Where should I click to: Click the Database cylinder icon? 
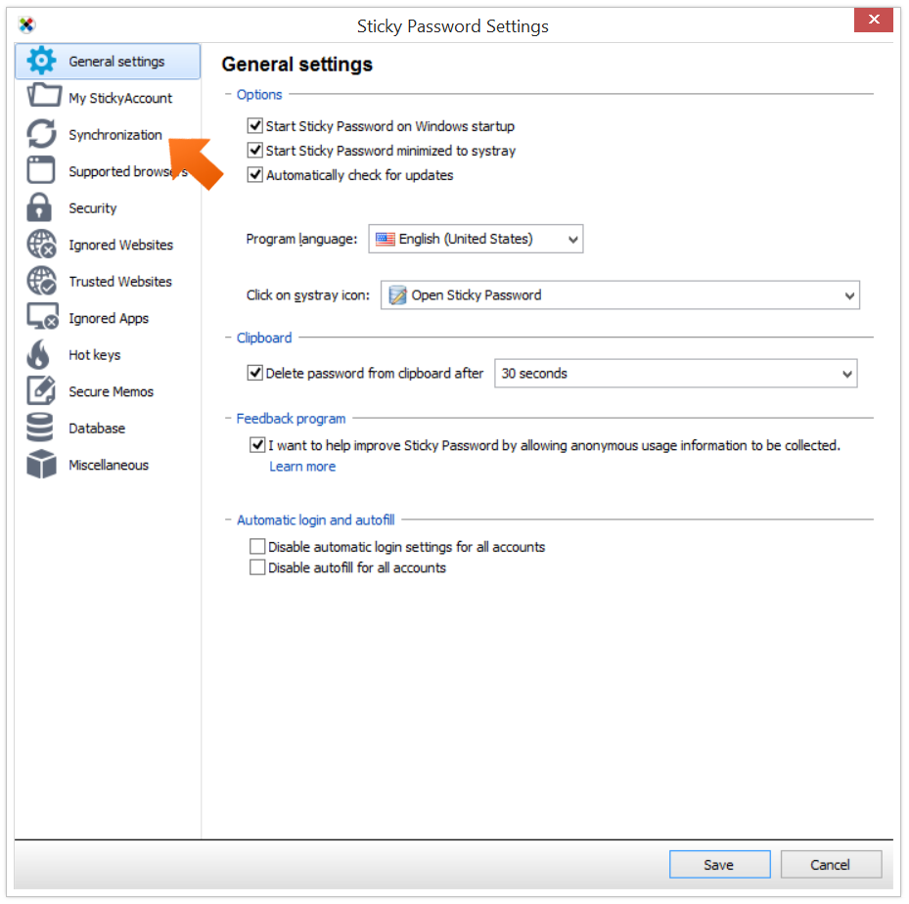[x=40, y=428]
